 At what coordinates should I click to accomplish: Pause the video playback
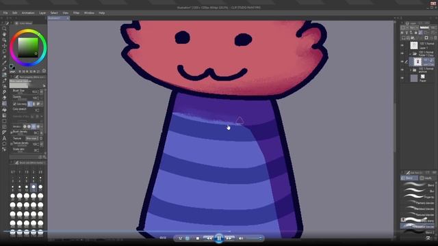point(219,238)
